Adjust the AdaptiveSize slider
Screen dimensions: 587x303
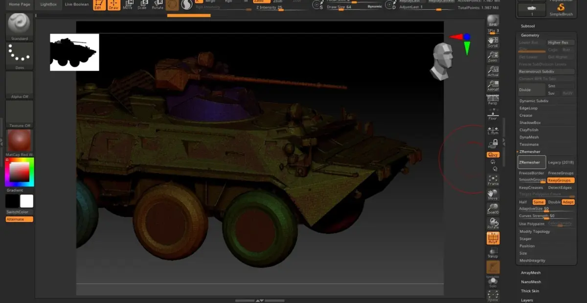[546, 209]
